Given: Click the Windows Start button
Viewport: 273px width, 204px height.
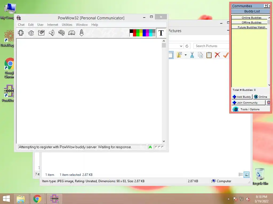Looking at the screenshot, I should pyautogui.click(x=6, y=199).
